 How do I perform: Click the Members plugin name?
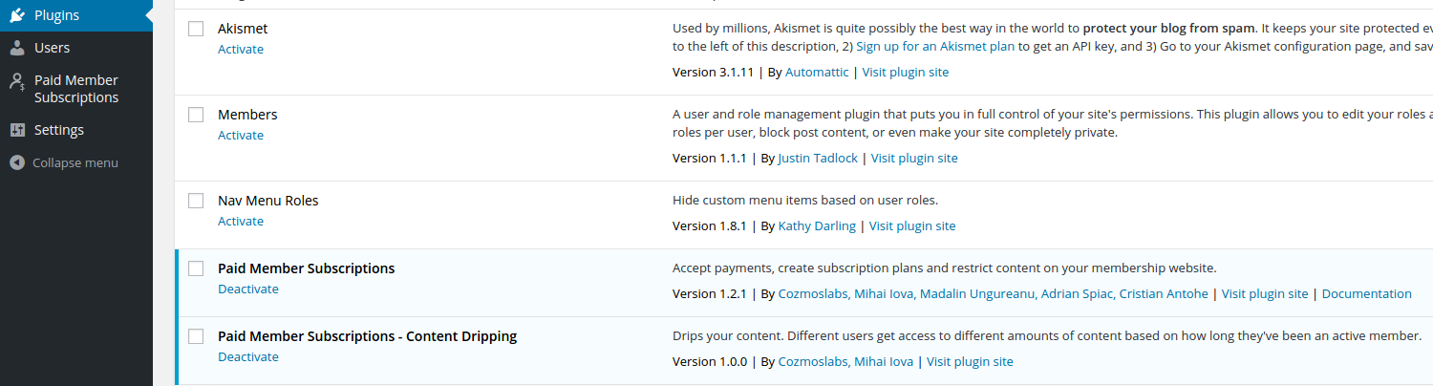[247, 115]
